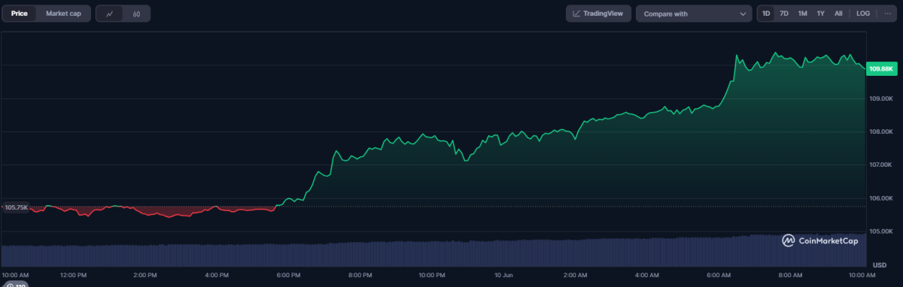The width and height of the screenshot is (903, 287).
Task: Click the 6:00 PM time axis label
Action: point(289,275)
